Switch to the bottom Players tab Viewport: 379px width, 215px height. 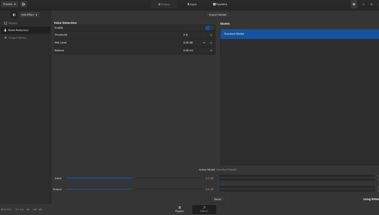(180, 209)
